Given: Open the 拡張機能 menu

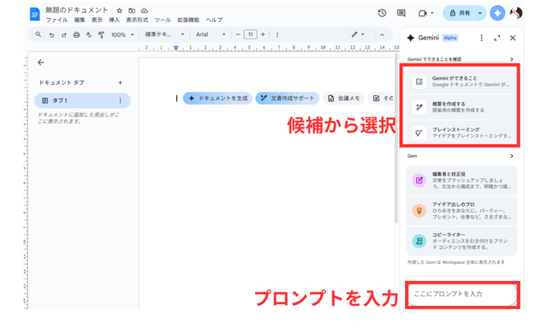Looking at the screenshot, I should [188, 20].
